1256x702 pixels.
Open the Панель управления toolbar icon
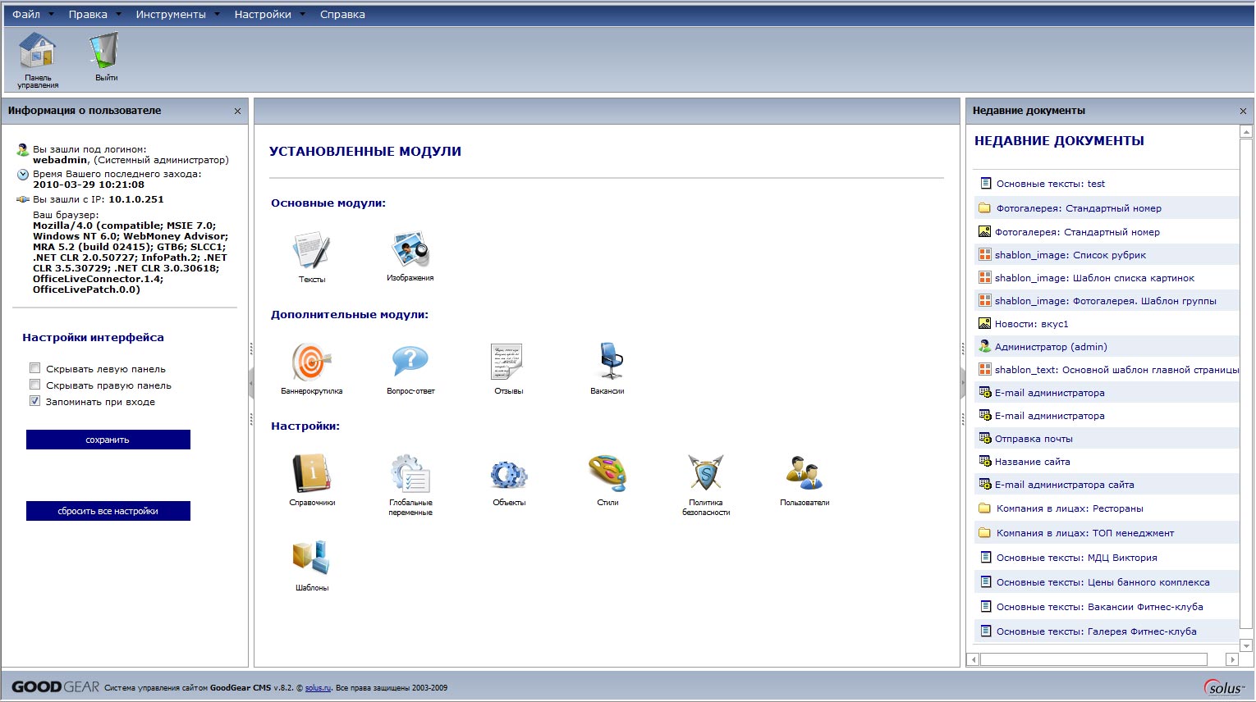38,60
